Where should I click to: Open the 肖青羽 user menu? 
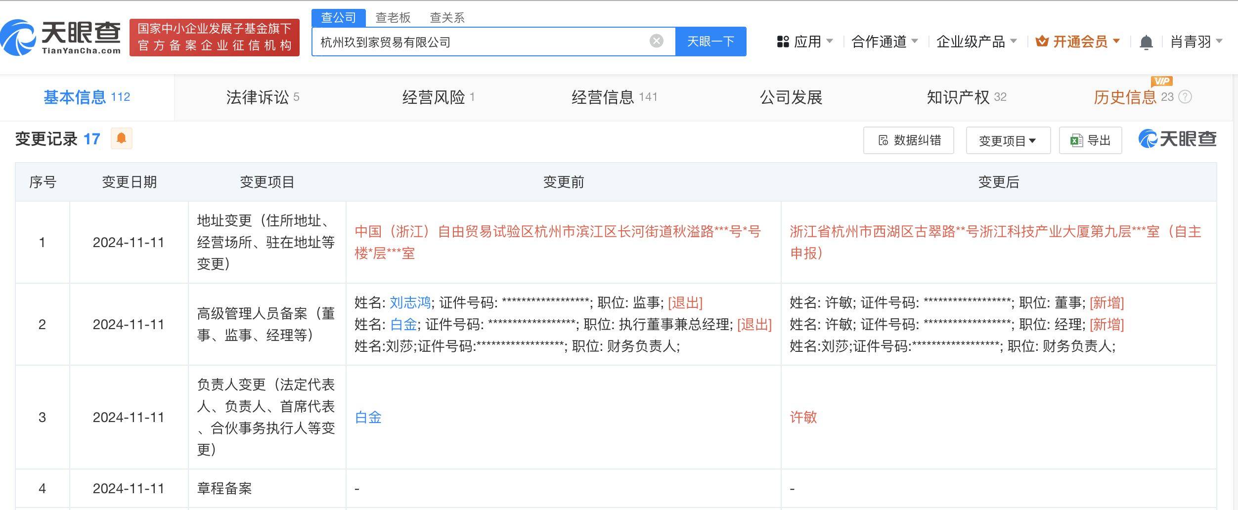point(1196,42)
